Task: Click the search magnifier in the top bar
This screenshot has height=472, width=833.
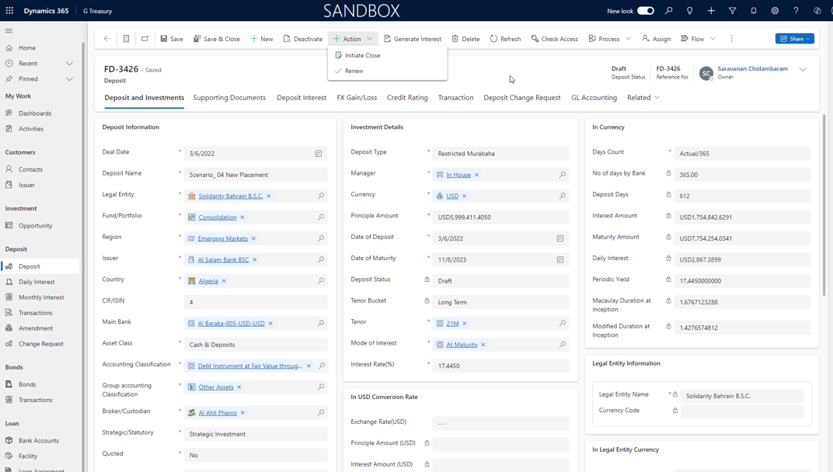Action: (x=668, y=11)
